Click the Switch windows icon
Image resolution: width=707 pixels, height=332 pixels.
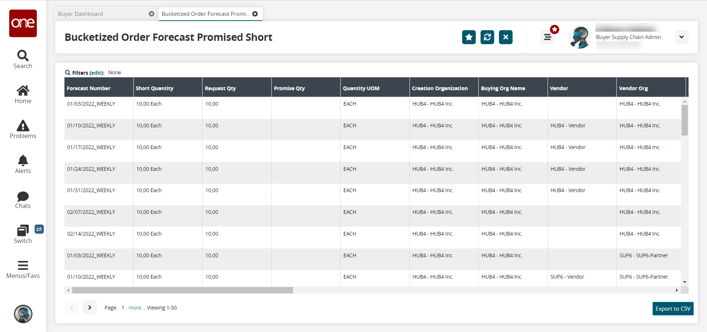(x=23, y=231)
